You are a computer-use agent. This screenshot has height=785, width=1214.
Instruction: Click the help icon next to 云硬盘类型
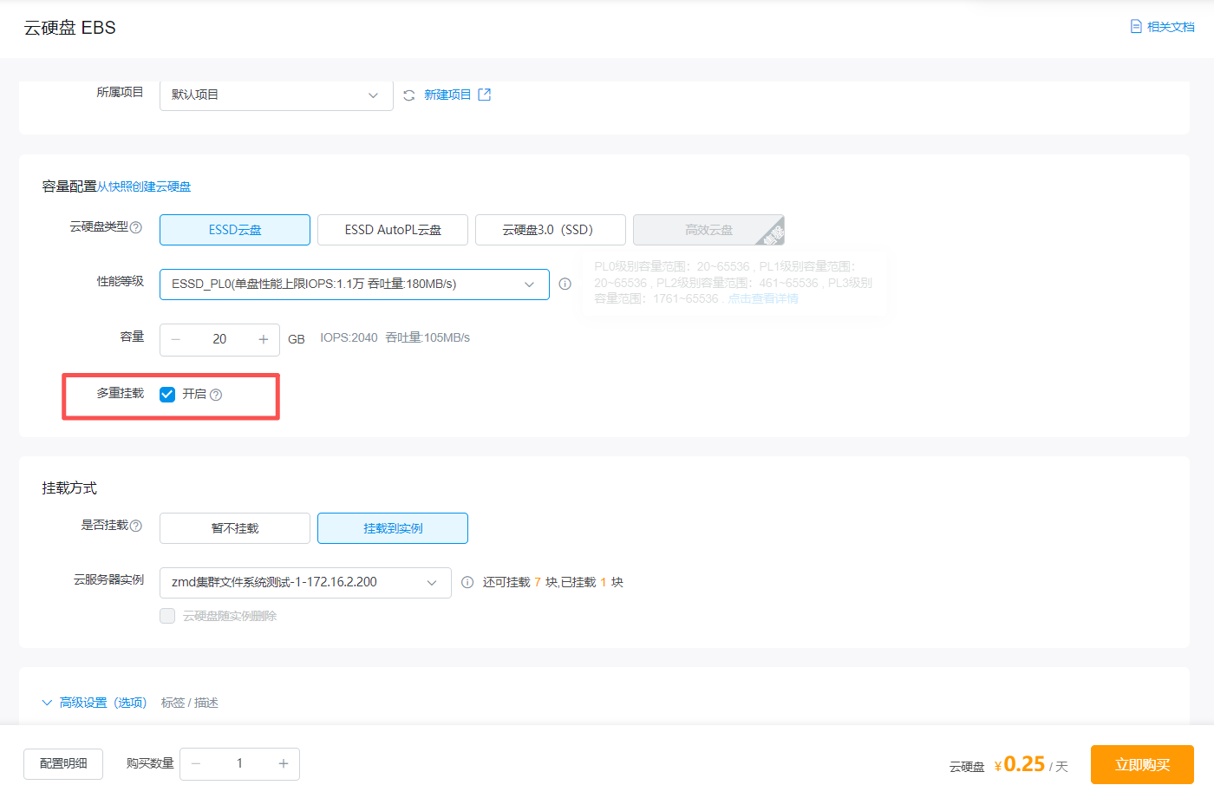[136, 227]
